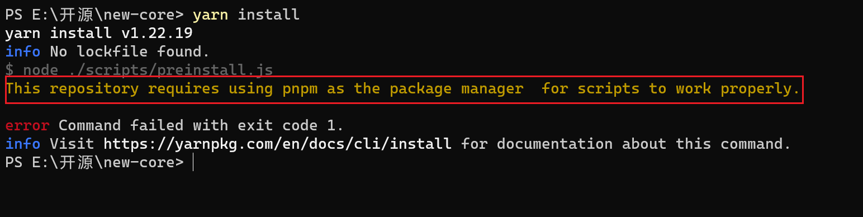863x217 pixels.
Task: Click 'PS E:\开源\new-core>' prompt on the first line
Action: point(94,15)
